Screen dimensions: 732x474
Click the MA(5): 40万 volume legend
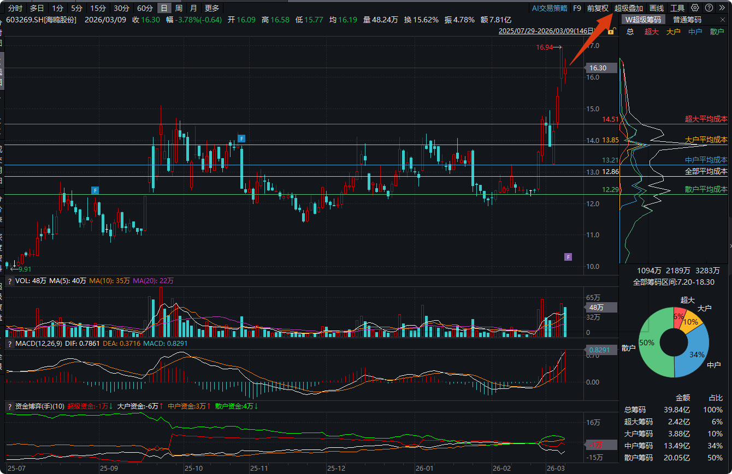point(68,281)
